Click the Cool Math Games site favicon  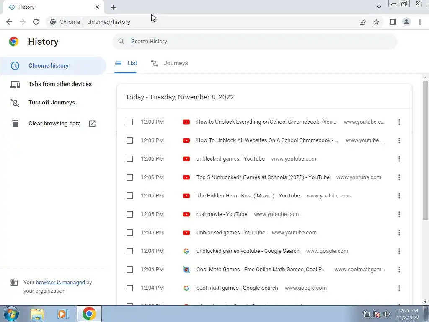click(186, 270)
